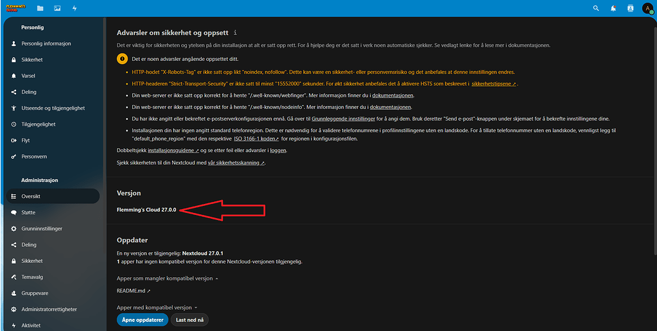
Task: Click the key icon for Personvern
Action: click(13, 157)
